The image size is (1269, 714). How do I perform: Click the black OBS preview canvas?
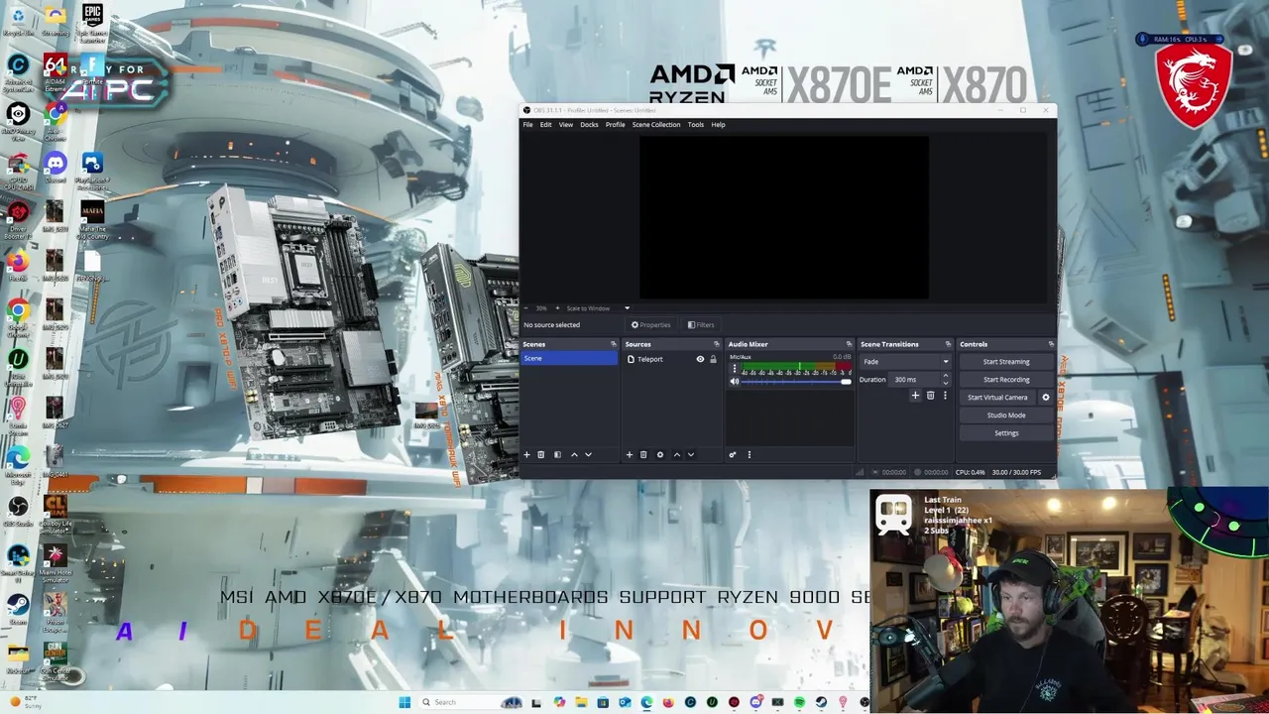[x=784, y=217]
